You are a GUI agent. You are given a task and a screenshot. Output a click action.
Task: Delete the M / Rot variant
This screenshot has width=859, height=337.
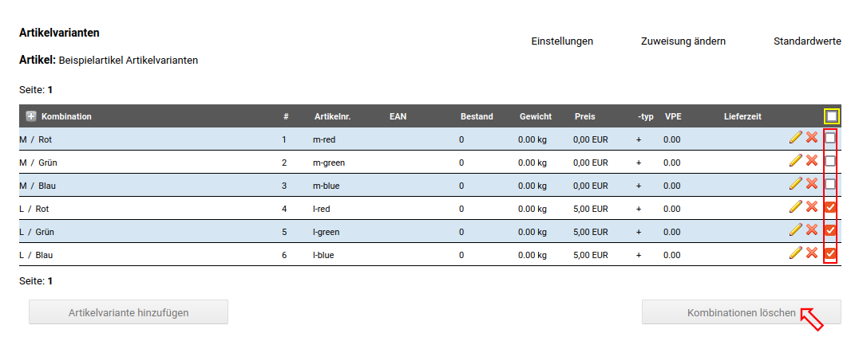812,138
